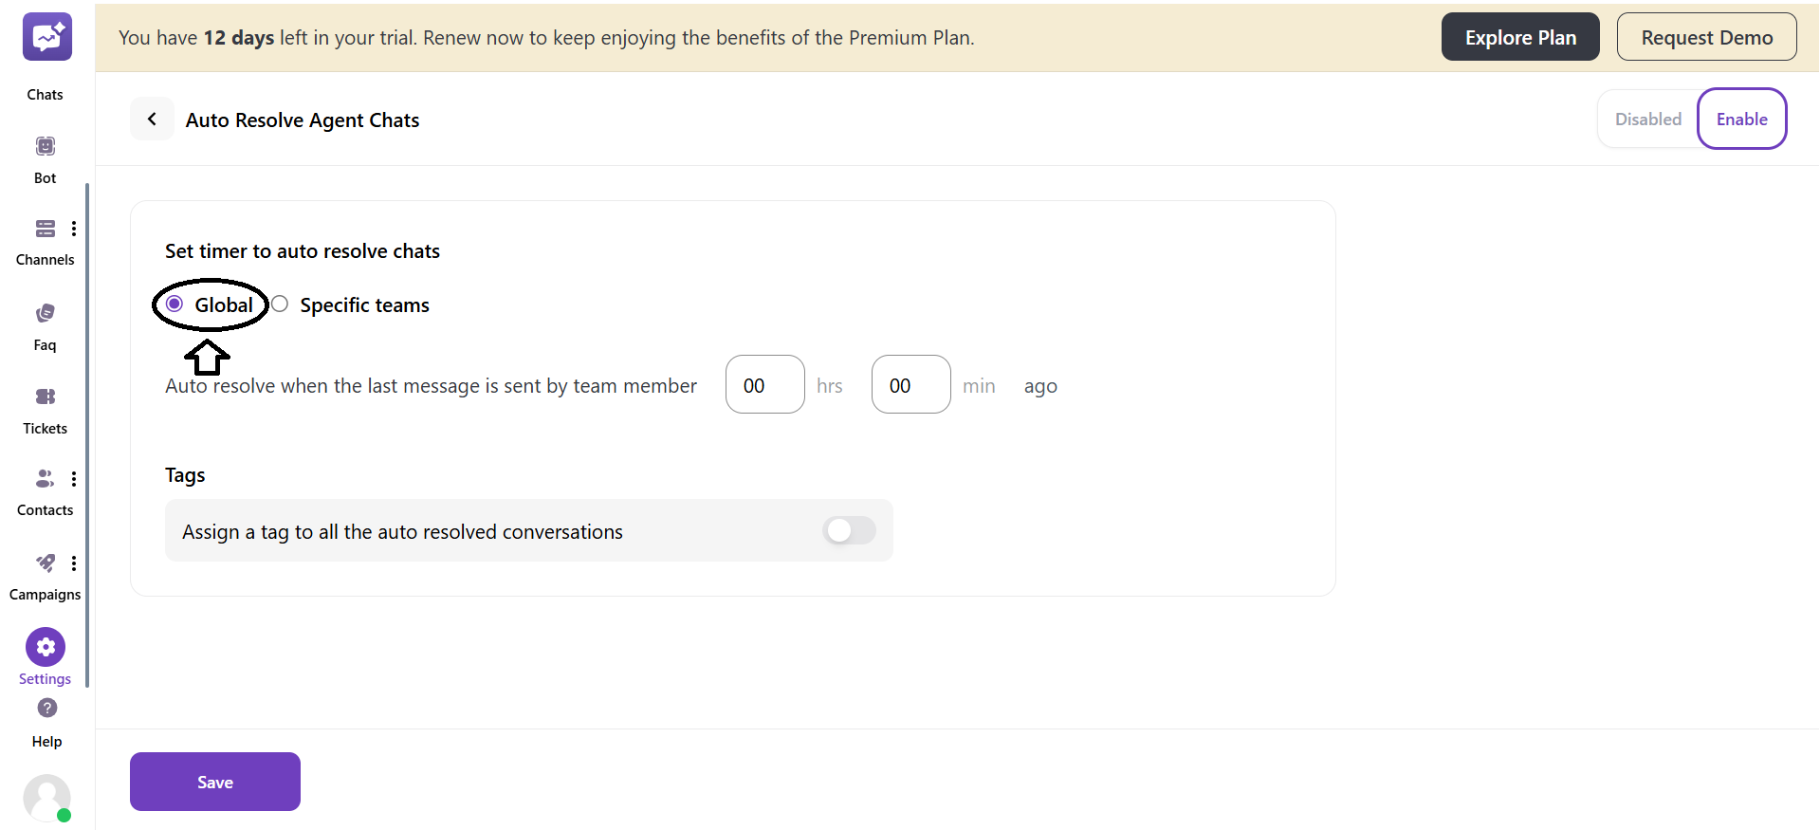This screenshot has width=1820, height=830.
Task: Open the Bot section
Action: (x=45, y=146)
